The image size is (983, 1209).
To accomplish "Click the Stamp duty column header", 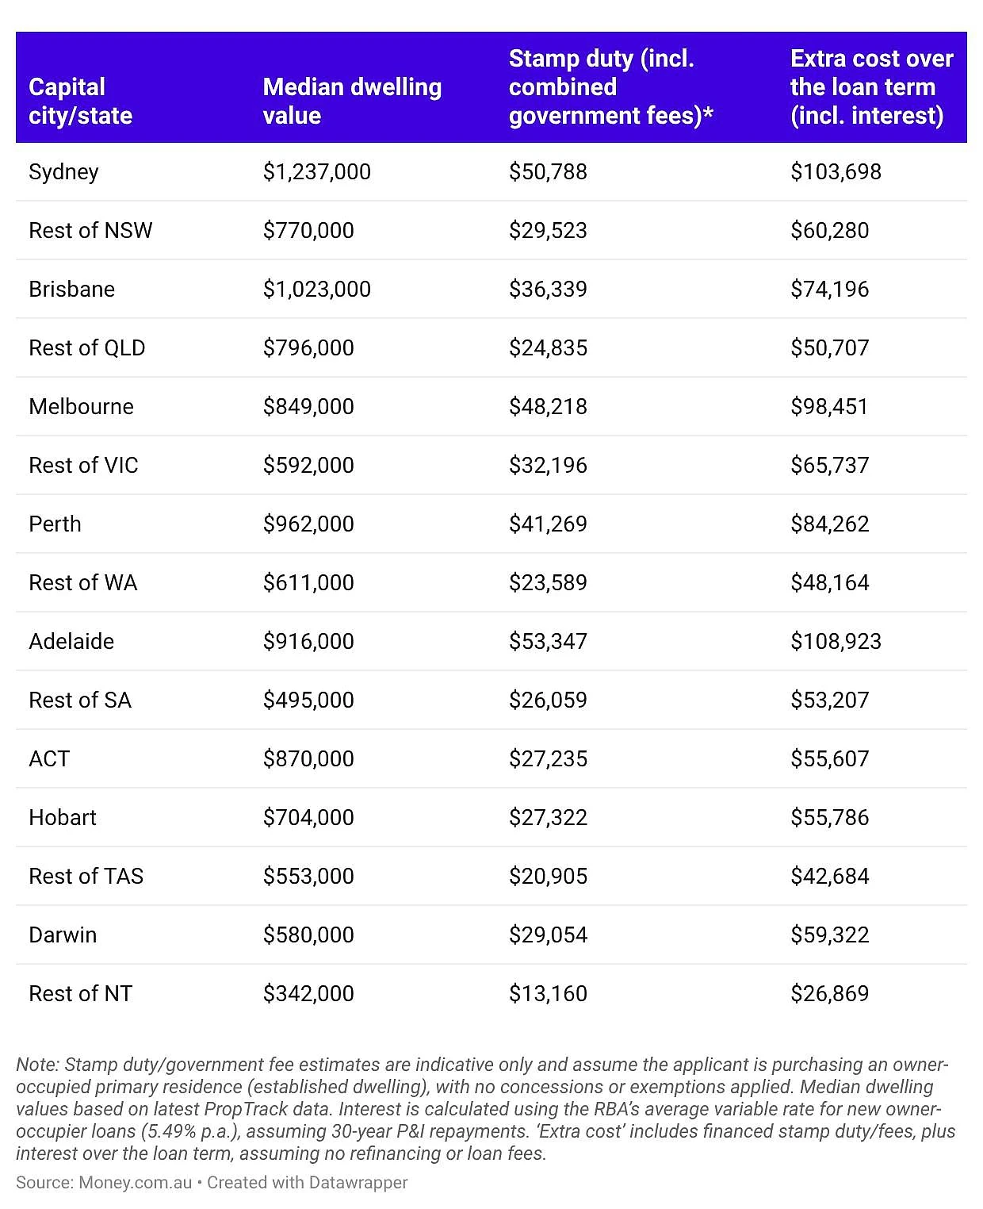I will [x=610, y=87].
